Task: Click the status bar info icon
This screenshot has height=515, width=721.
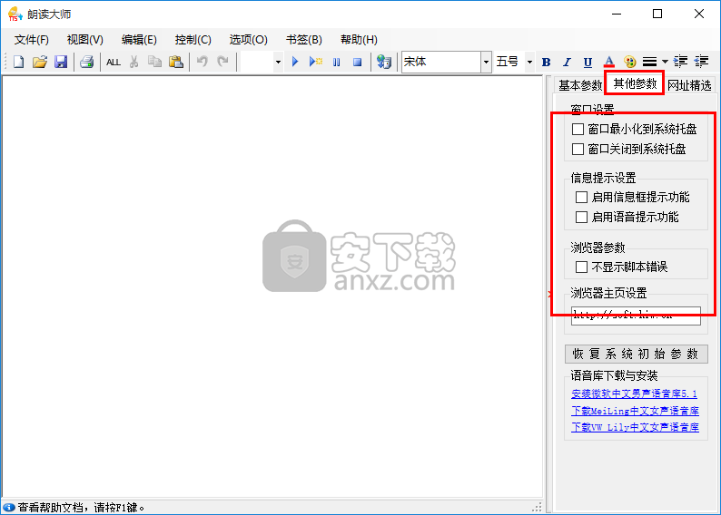Action: 9,507
